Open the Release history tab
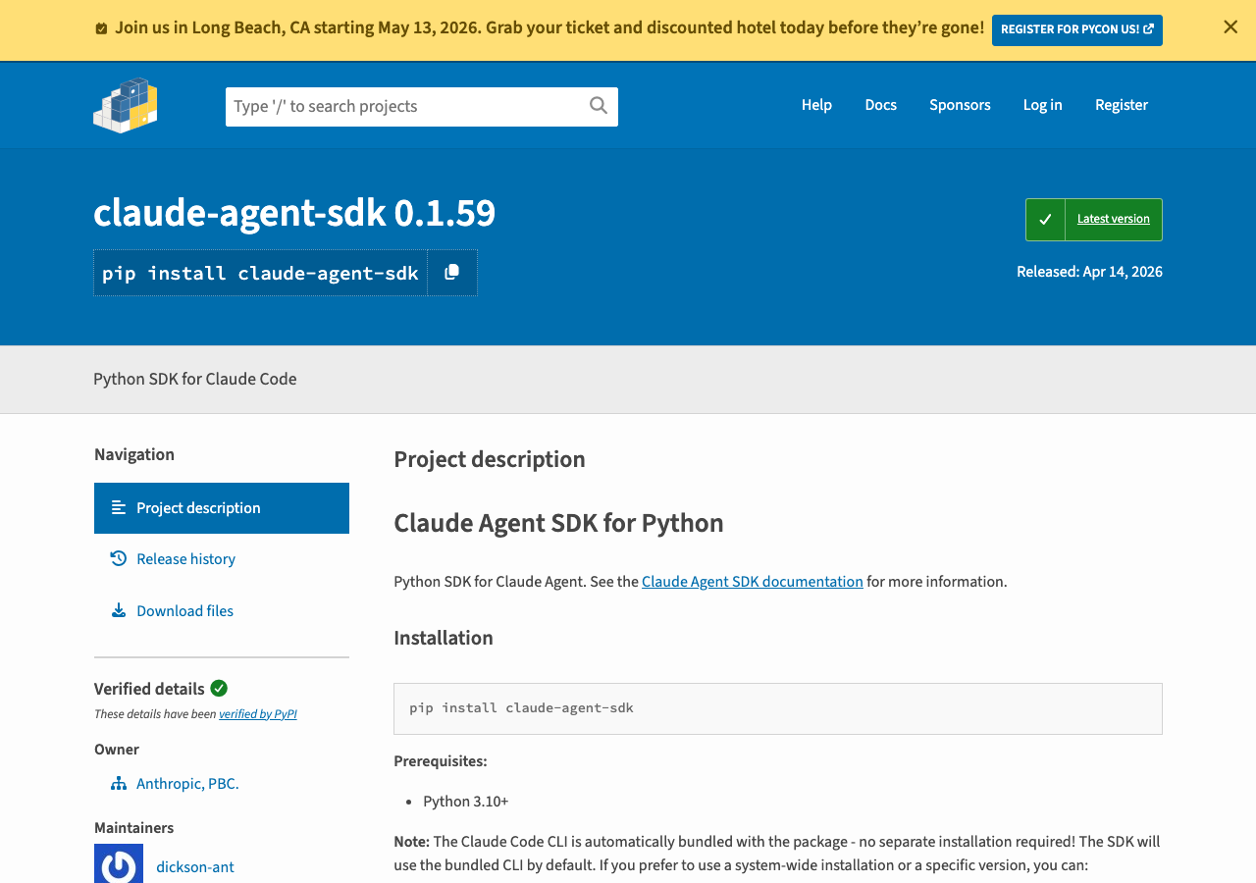 coord(185,559)
